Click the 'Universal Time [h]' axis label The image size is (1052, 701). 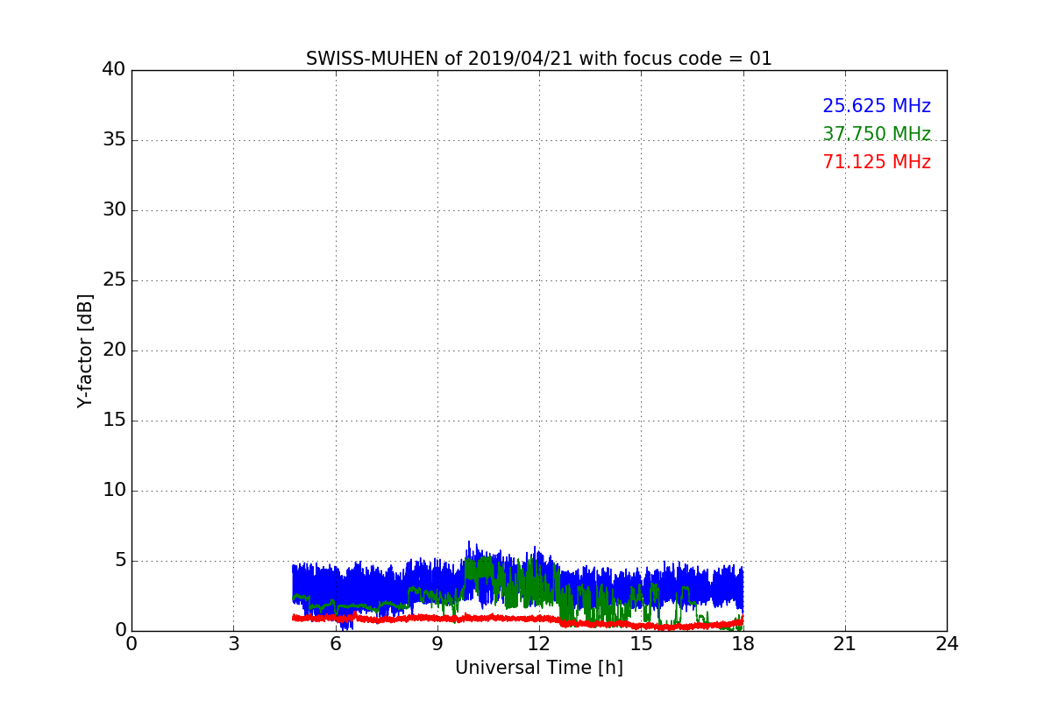click(x=539, y=668)
